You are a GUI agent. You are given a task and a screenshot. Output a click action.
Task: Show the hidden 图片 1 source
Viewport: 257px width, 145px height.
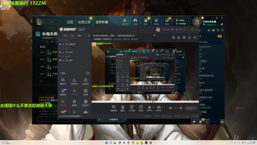[60, 40]
